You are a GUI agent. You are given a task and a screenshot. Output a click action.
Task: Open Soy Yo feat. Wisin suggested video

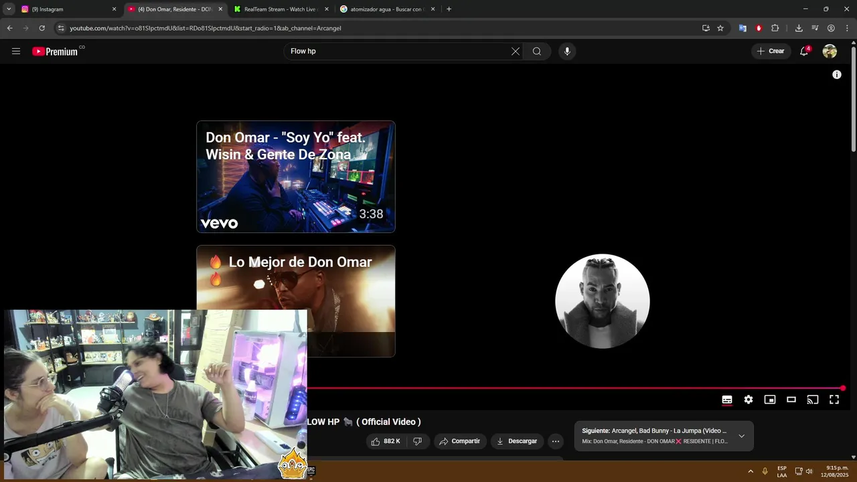click(296, 177)
